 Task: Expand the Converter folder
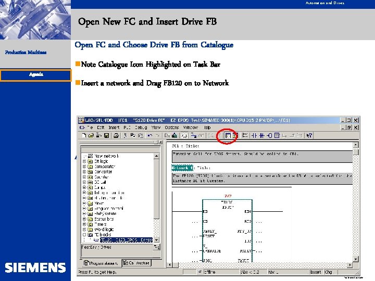pyautogui.click(x=84, y=172)
